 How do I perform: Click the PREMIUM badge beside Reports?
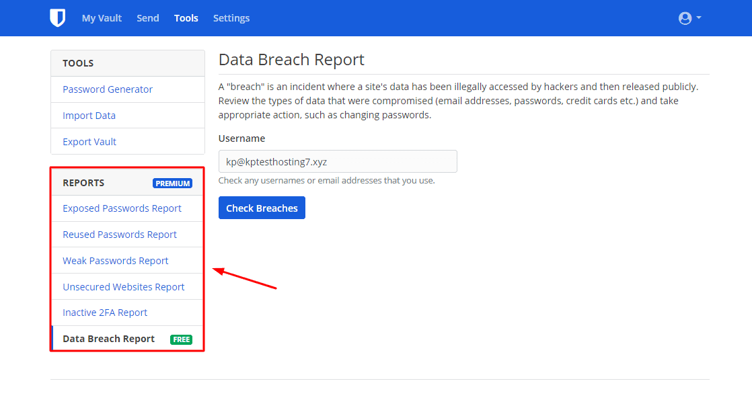173,183
